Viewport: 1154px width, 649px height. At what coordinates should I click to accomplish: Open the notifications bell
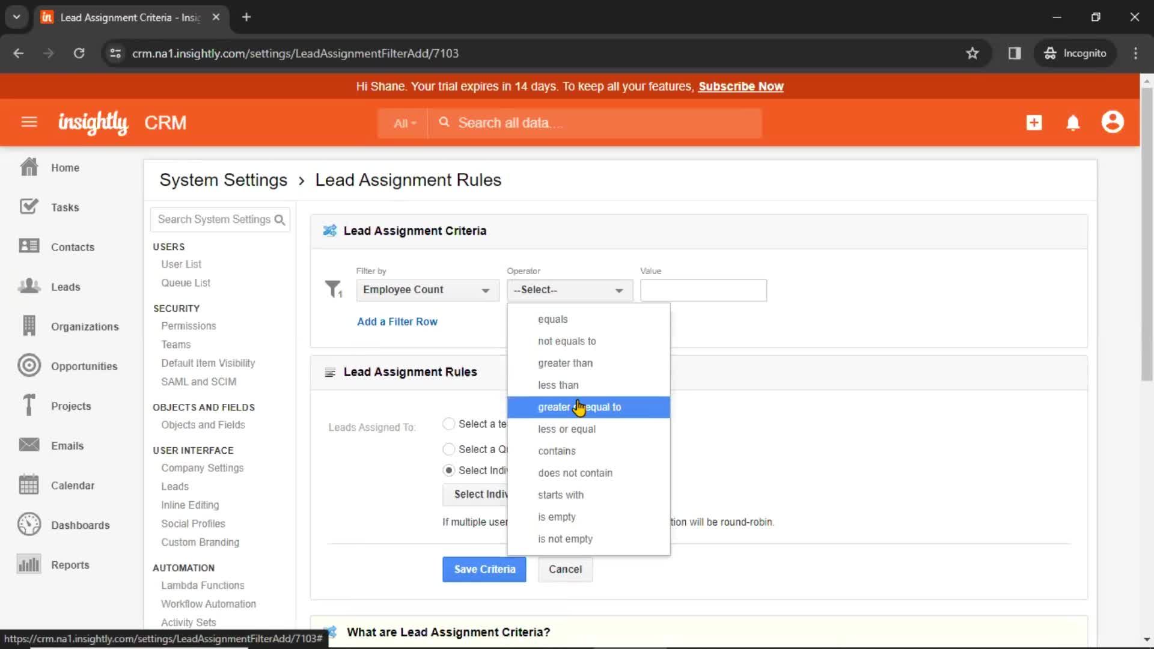tap(1073, 123)
